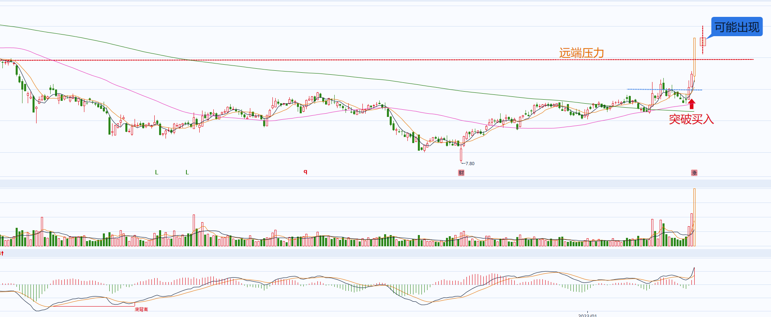Select the 7.80 lowest price label

[x=470, y=164]
